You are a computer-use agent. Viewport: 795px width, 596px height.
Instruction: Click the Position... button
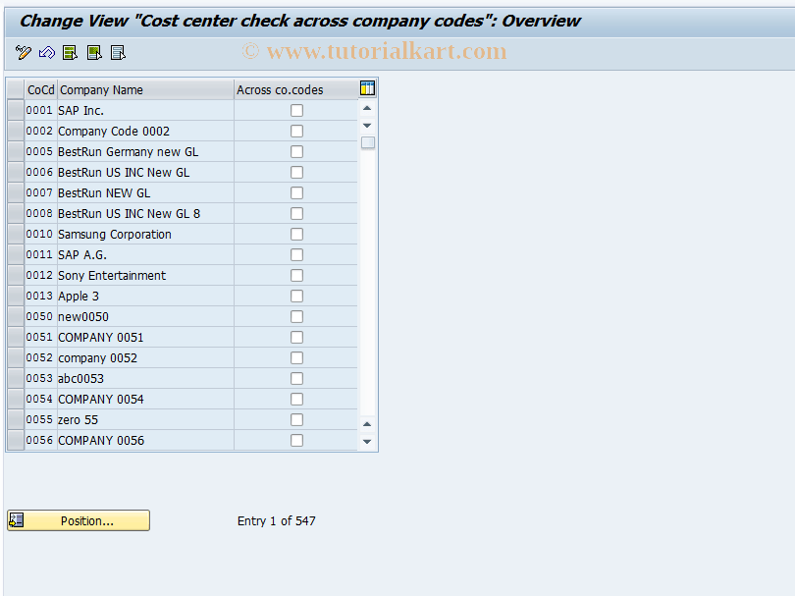(x=86, y=520)
